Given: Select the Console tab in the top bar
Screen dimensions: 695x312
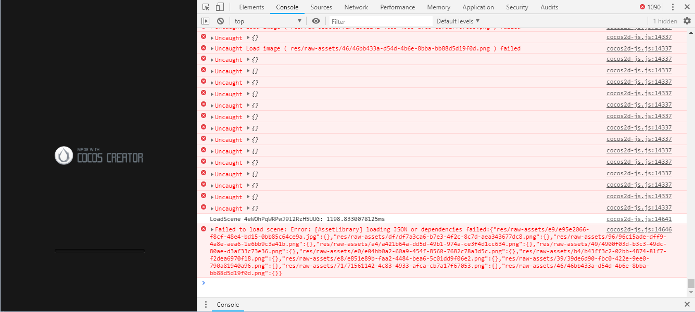Looking at the screenshot, I should pos(287,7).
